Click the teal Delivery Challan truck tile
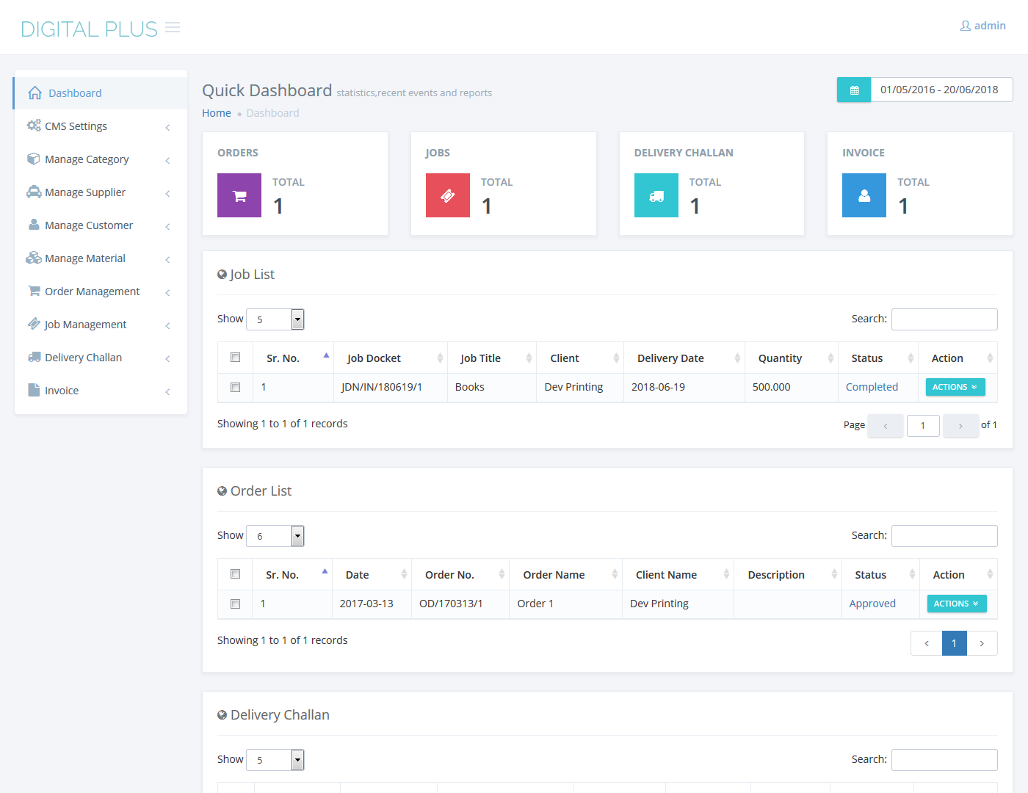The width and height of the screenshot is (1028, 793). pos(656,195)
